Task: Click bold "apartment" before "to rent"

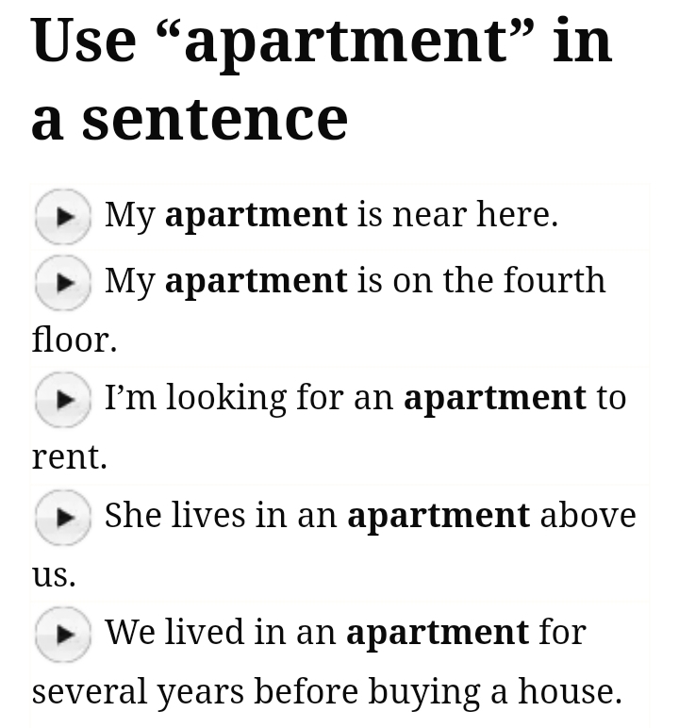Action: (494, 398)
